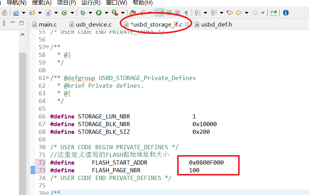Click the blue marker beside line 73
Viewport: 309px width, 195px height.
click(x=33, y=170)
